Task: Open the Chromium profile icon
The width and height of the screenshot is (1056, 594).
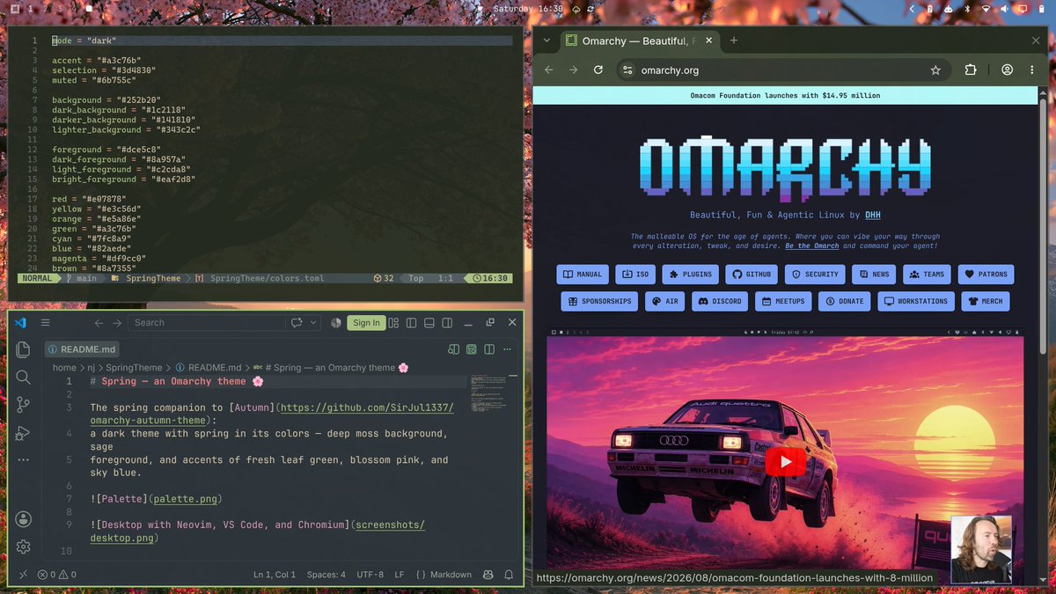Action: pyautogui.click(x=1007, y=70)
